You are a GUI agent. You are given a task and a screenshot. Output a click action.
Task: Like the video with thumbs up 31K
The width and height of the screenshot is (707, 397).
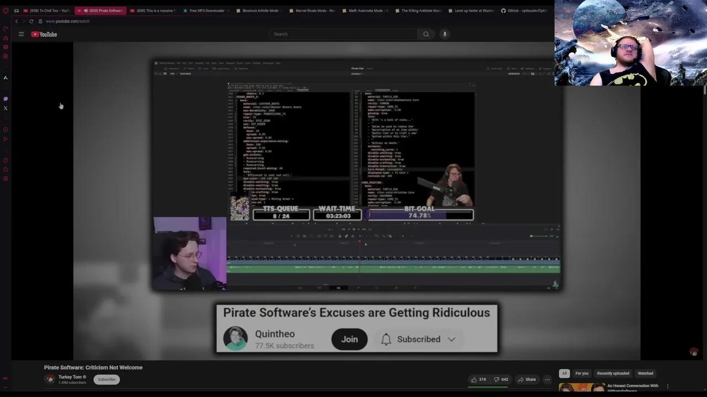point(479,379)
